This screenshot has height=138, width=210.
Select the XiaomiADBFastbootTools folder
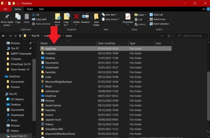click(106, 134)
